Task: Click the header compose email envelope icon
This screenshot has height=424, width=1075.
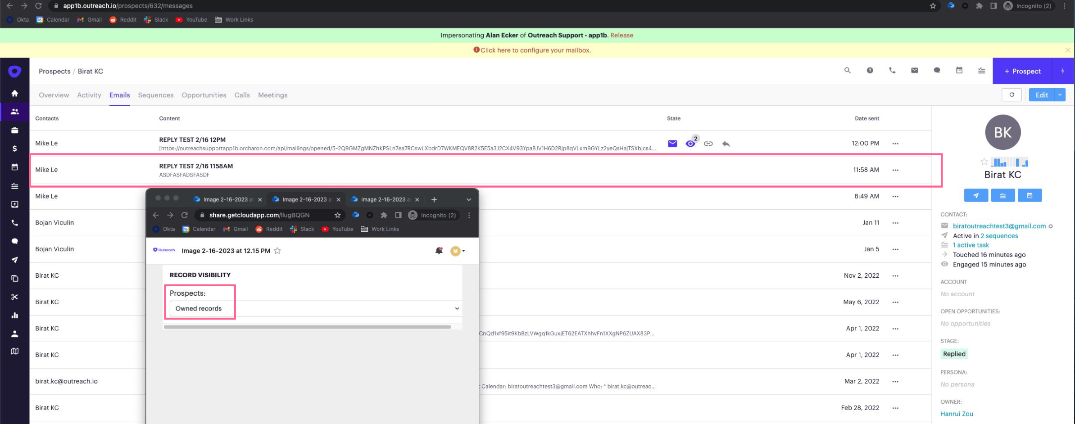Action: click(x=914, y=71)
